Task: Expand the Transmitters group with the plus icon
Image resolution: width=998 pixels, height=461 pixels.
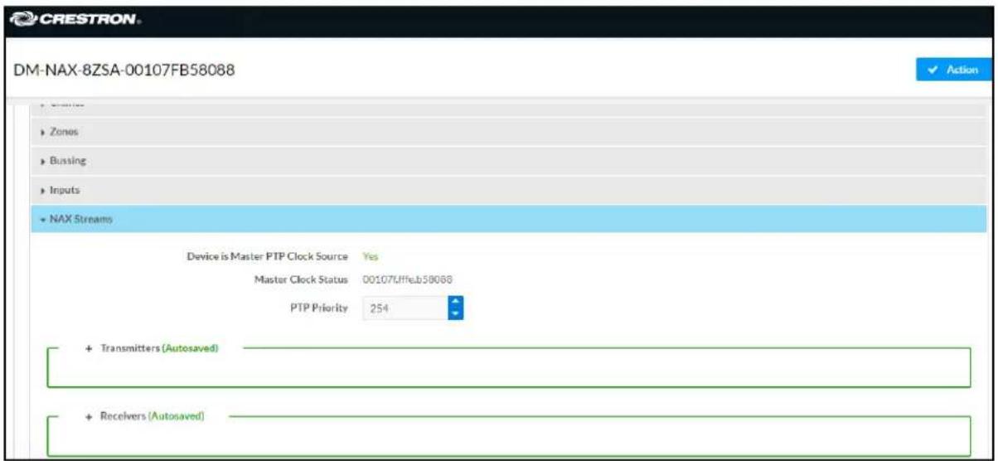Action: [89, 348]
